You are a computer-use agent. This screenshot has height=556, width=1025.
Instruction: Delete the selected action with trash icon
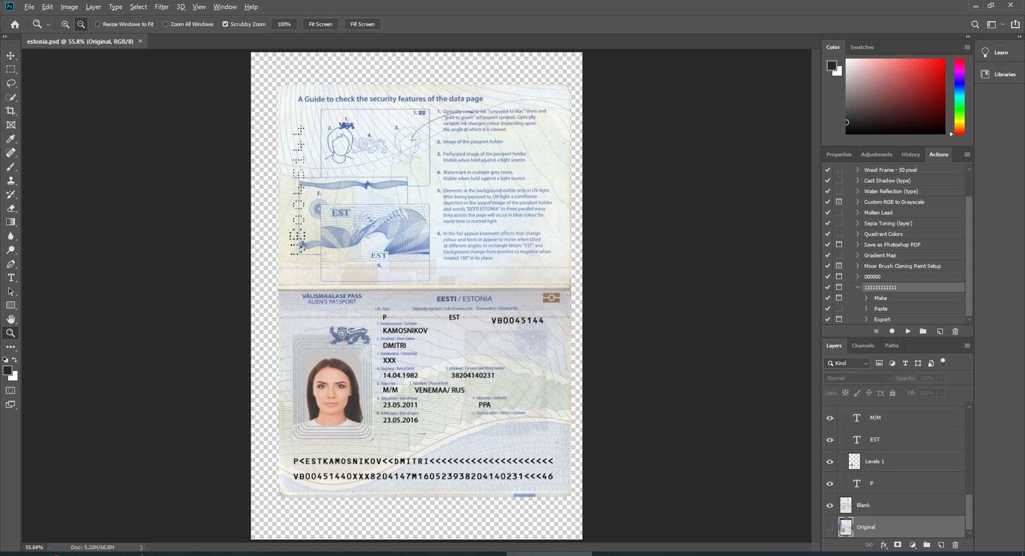coord(955,331)
